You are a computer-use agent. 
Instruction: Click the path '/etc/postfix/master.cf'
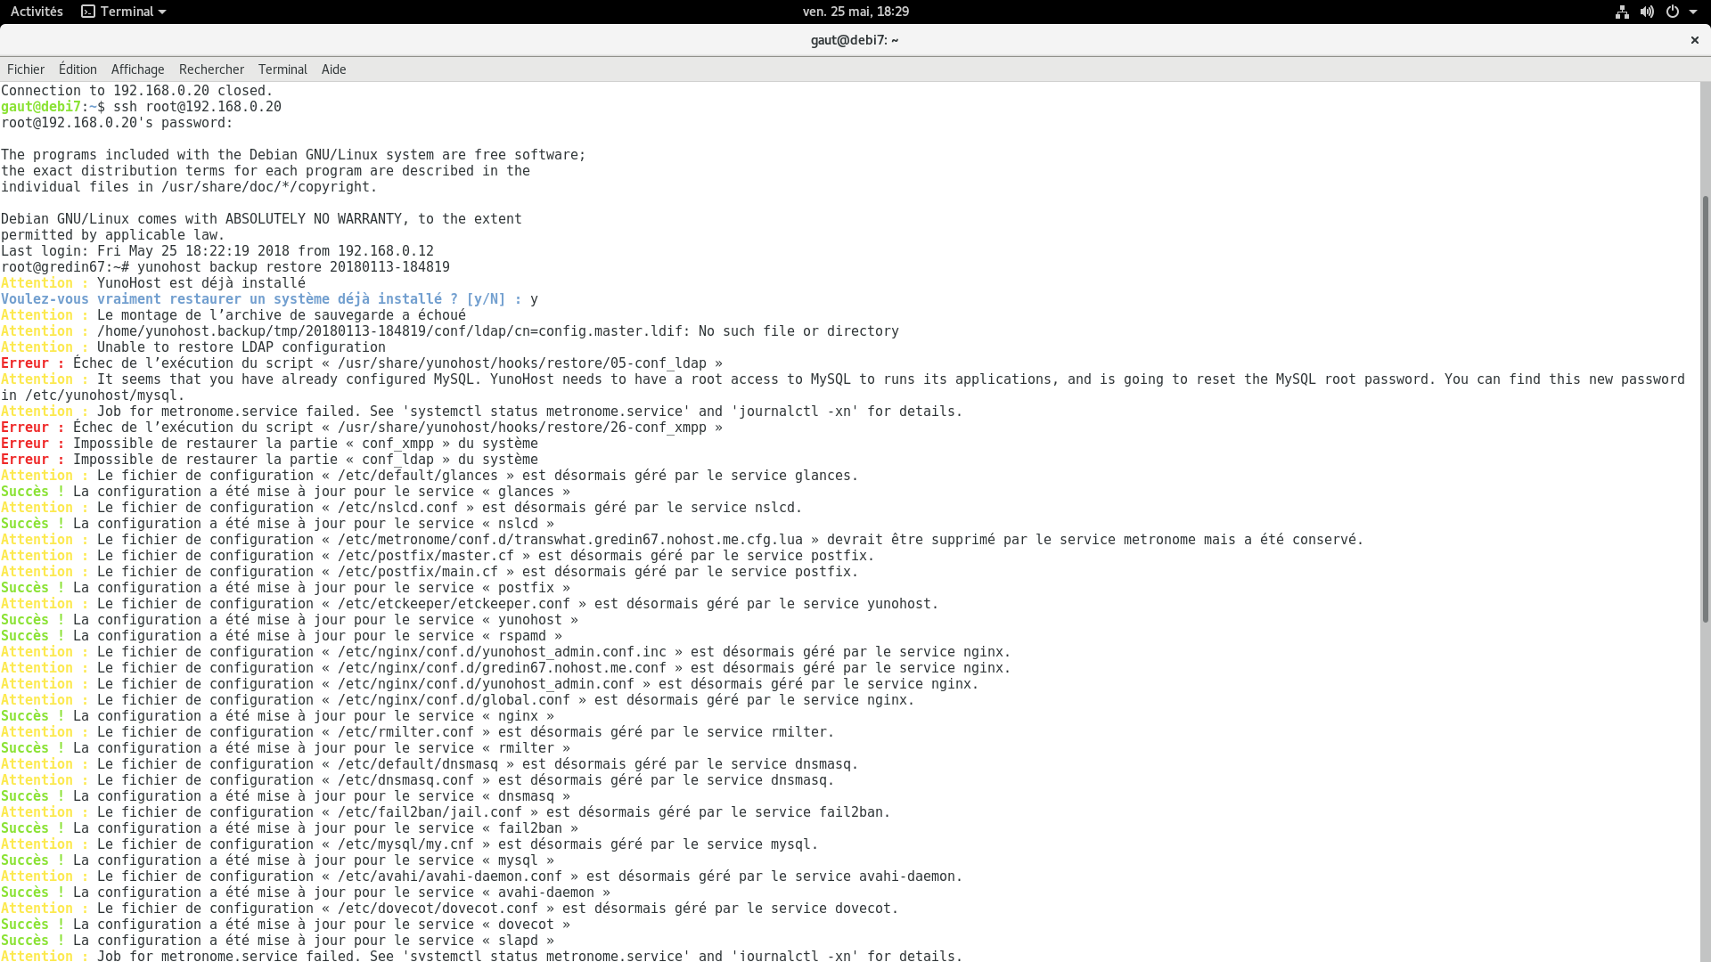click(x=426, y=556)
